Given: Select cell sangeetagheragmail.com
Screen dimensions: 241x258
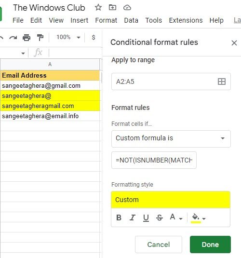Looking at the screenshot, I should click(x=50, y=106).
